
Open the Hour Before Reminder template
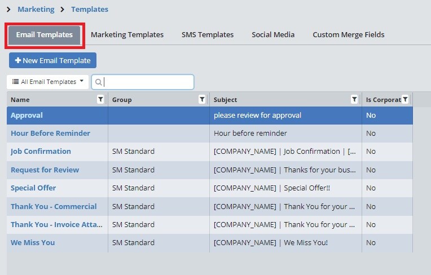coord(50,134)
